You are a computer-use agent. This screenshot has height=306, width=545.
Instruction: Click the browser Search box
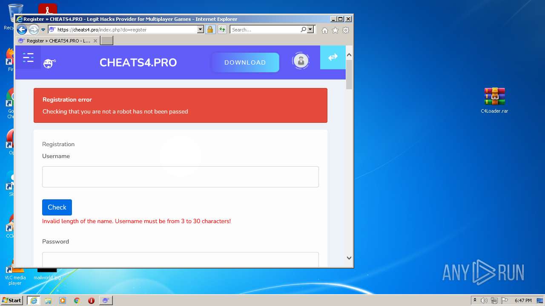(x=265, y=30)
